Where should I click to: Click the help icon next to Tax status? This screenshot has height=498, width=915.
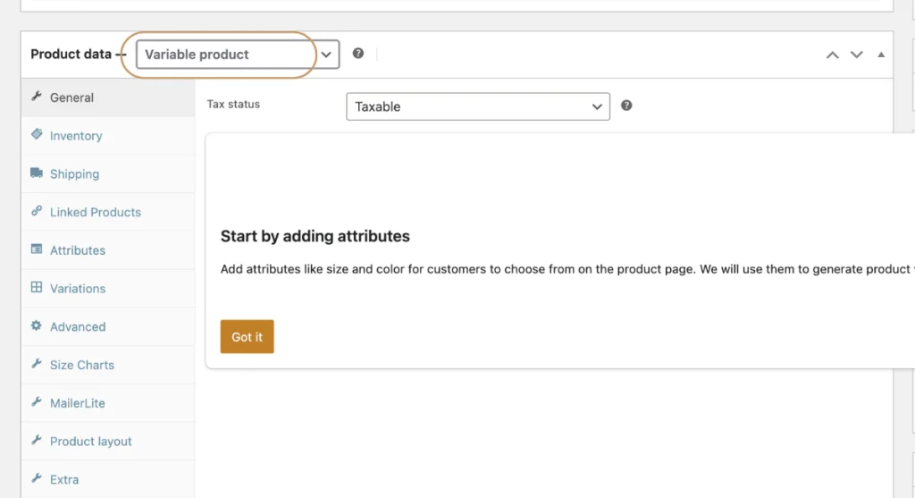pyautogui.click(x=626, y=106)
